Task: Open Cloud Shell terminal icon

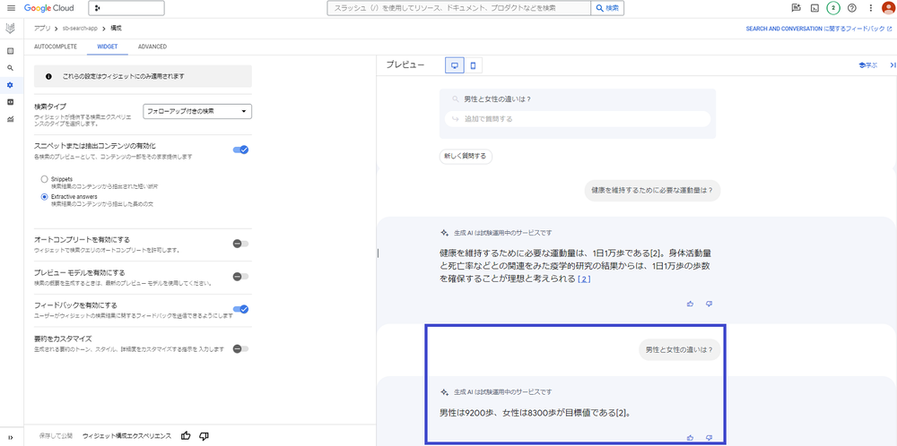Action: point(814,8)
